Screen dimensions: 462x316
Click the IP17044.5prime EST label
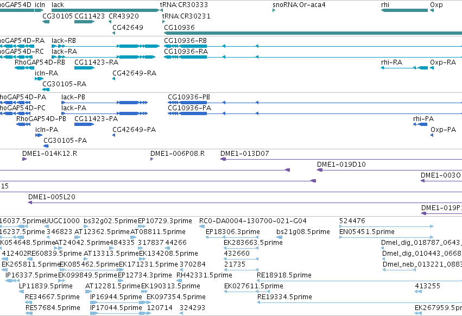click(x=116, y=308)
